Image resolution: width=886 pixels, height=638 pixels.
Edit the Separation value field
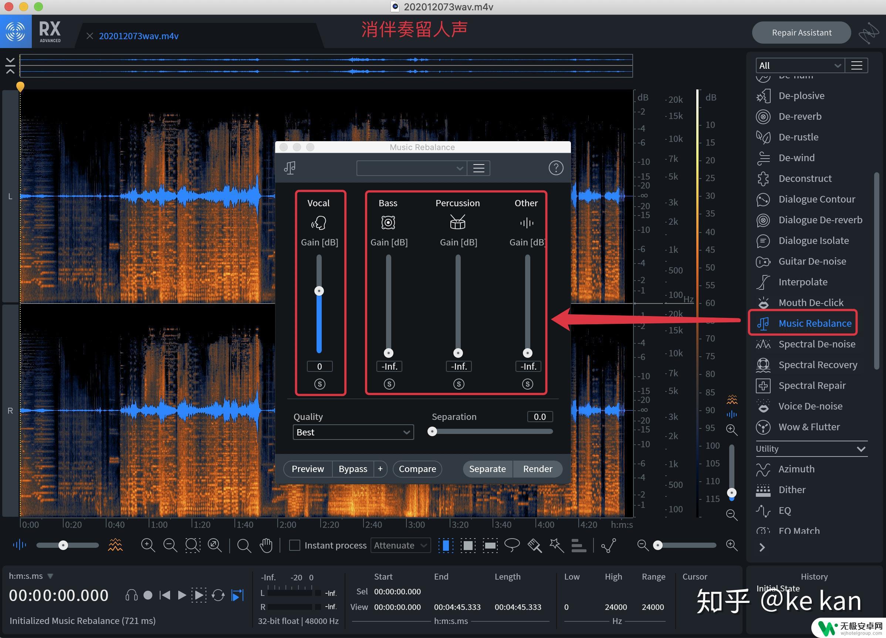click(x=540, y=417)
